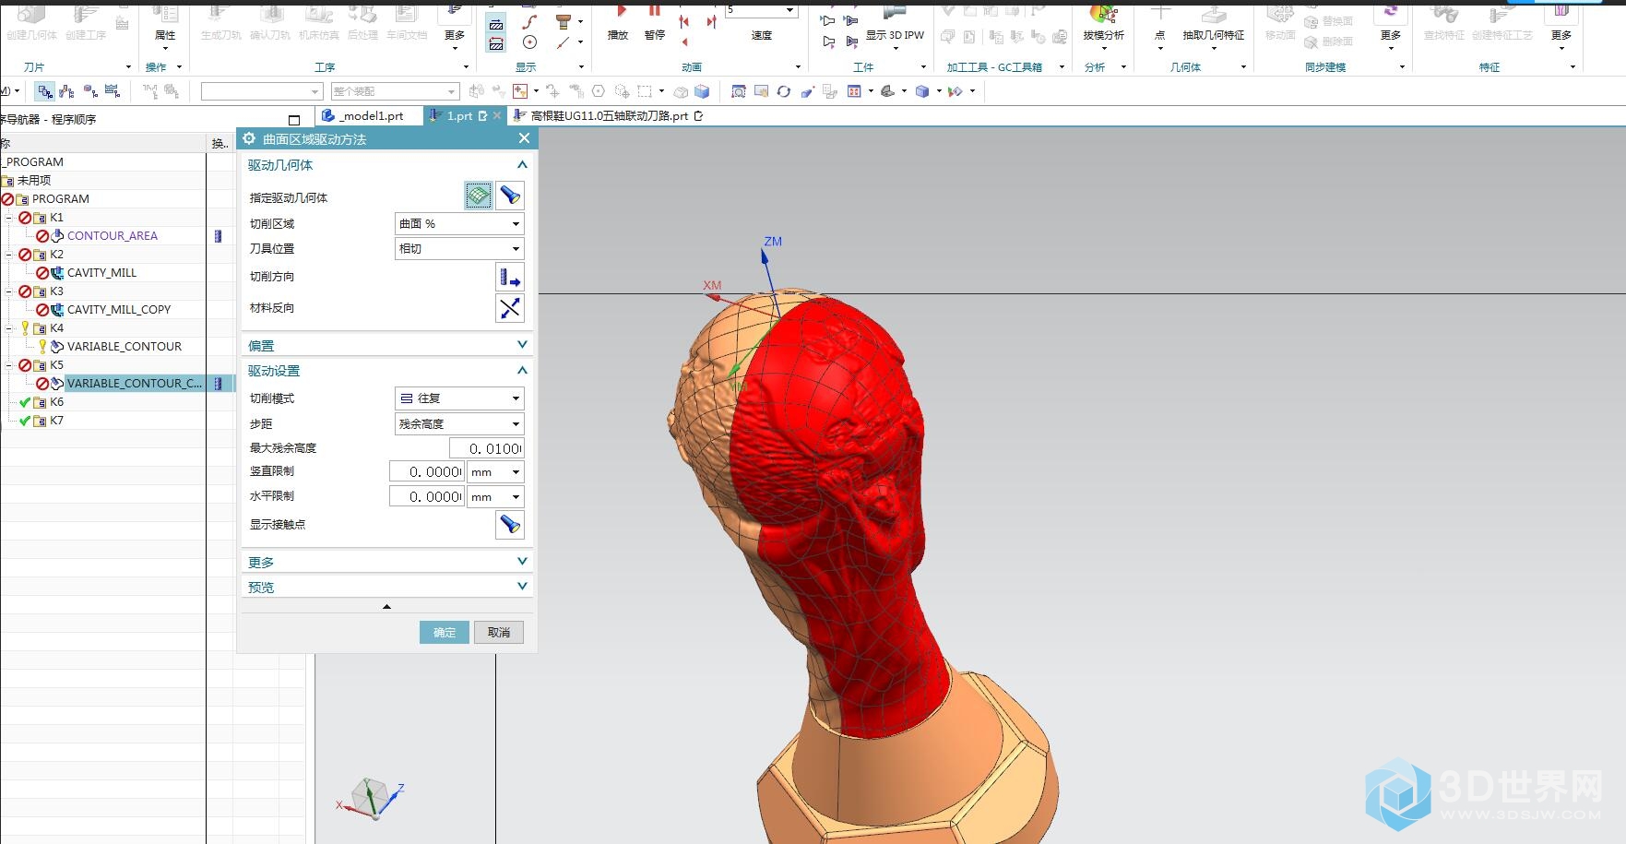Switch to 高根鞋UG11.0五轴联动刀路.prt tab
The width and height of the screenshot is (1626, 844).
(x=608, y=116)
